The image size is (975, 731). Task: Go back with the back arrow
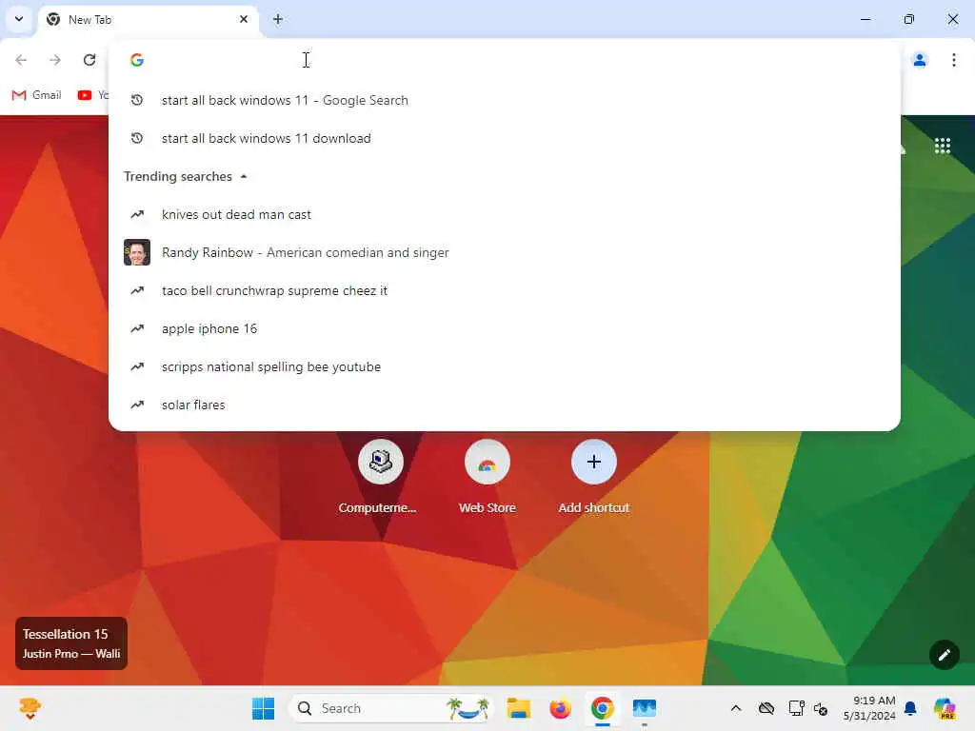coord(21,60)
